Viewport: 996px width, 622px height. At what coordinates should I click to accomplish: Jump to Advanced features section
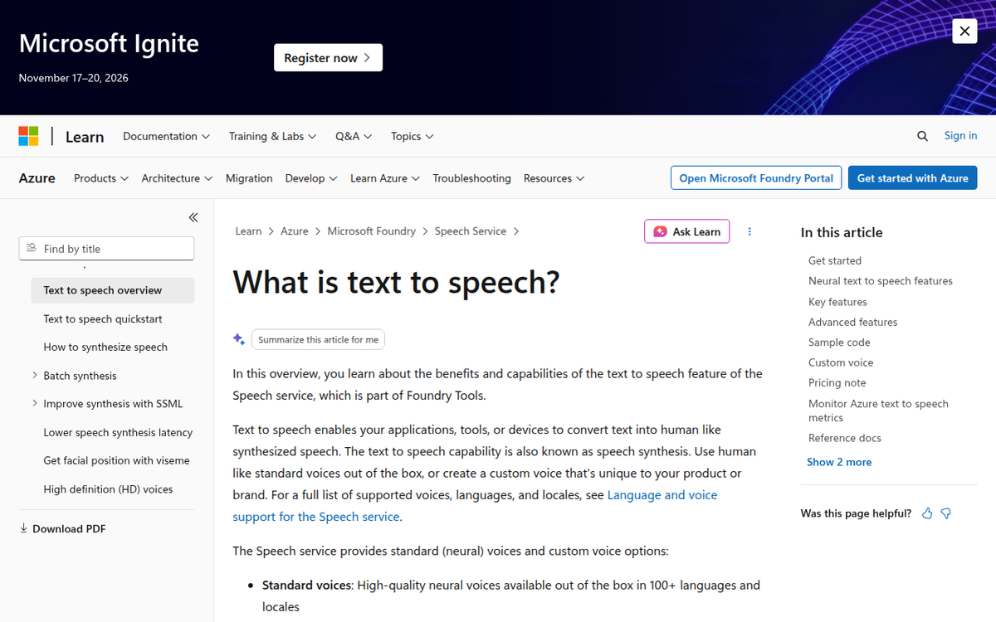point(852,322)
